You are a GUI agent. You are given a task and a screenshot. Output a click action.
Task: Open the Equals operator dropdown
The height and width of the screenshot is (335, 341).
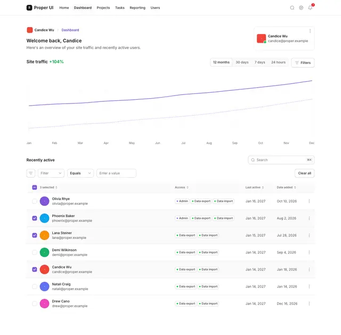80,173
